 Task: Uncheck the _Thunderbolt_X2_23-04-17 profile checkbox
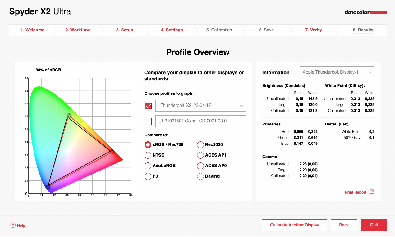[148, 106]
